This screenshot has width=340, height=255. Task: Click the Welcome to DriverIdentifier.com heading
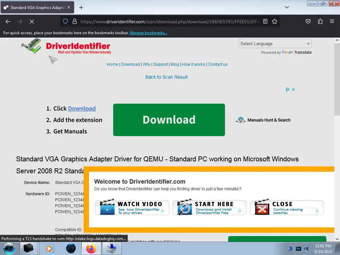click(x=140, y=182)
